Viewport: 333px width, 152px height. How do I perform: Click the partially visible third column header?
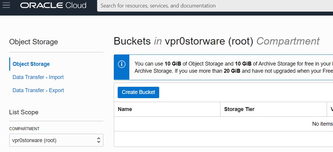[331, 109]
